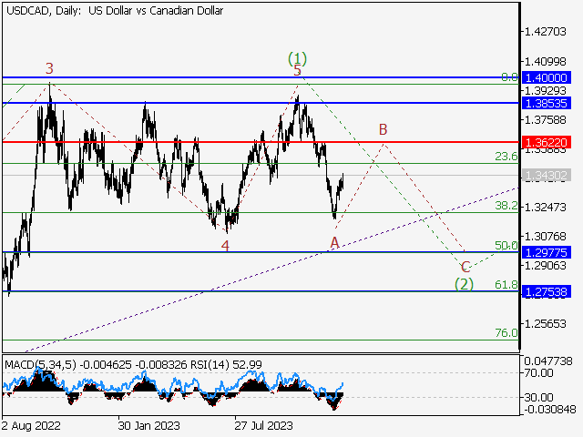
Task: Click the 1.40000 blue price label
Action: (547, 77)
